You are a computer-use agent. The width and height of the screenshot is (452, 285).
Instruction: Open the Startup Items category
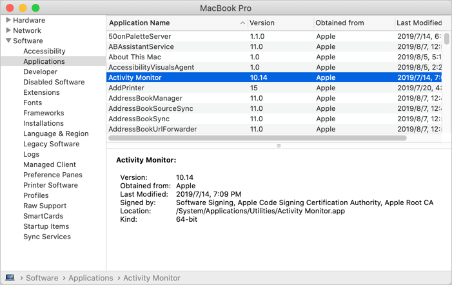tap(46, 226)
